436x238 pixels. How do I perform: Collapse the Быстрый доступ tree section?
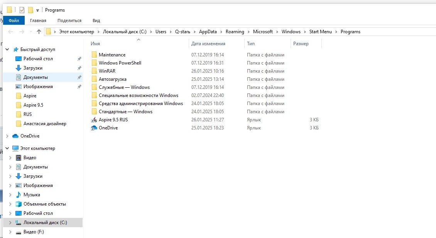point(7,49)
